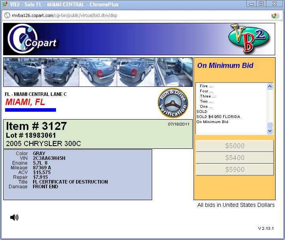The image size is (285, 240).
Task: Minimize the VB2 window
Action: (251, 4)
